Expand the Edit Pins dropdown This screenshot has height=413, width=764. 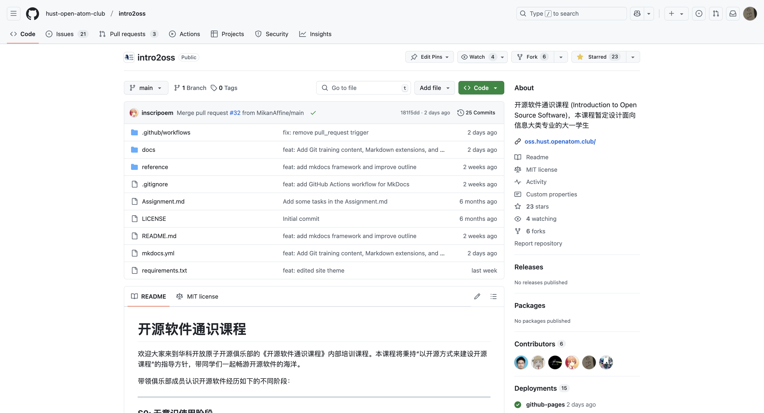point(429,57)
